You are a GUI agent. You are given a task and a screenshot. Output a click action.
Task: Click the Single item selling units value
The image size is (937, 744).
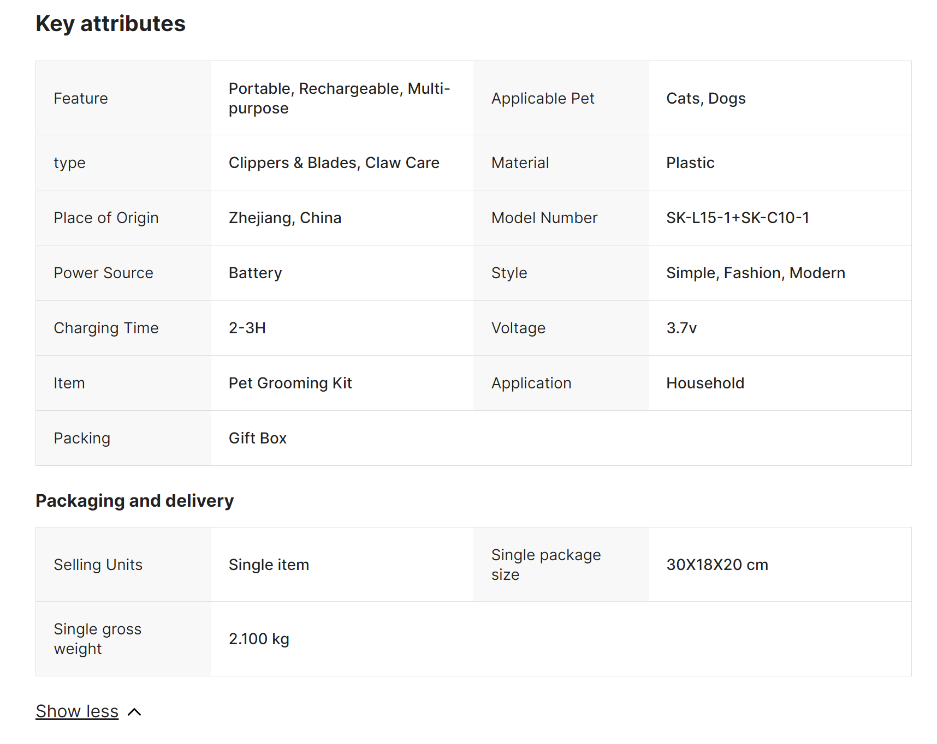269,565
